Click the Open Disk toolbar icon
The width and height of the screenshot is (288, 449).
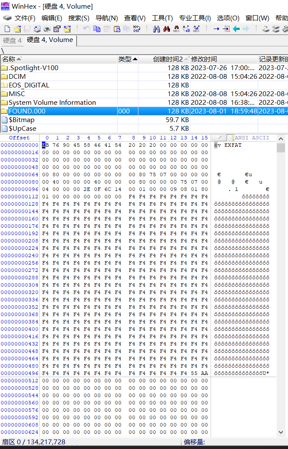point(266,29)
